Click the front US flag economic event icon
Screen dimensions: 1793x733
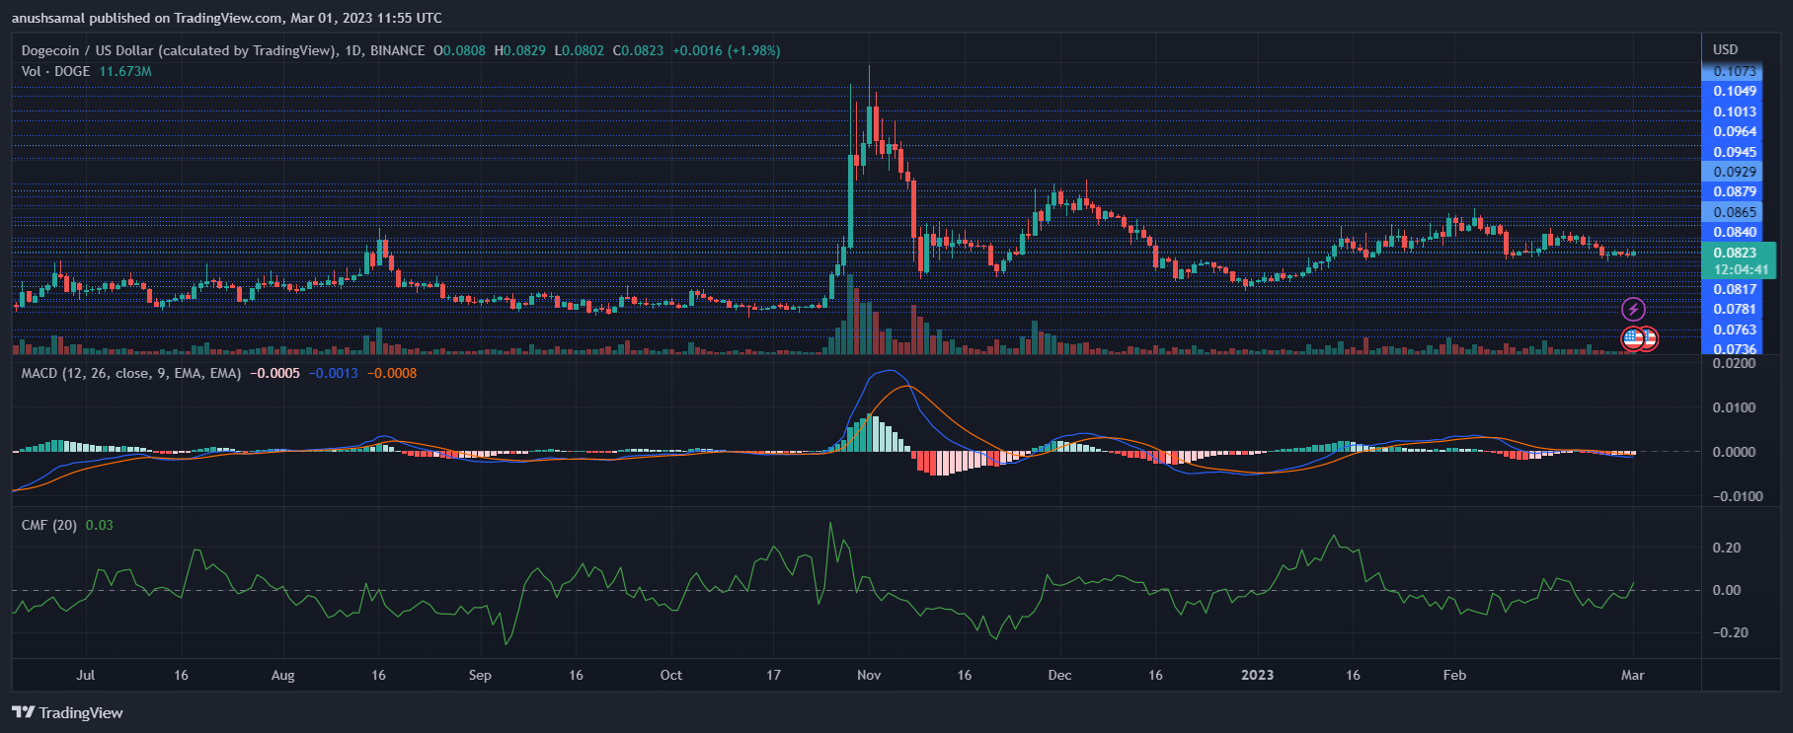[x=1632, y=338]
